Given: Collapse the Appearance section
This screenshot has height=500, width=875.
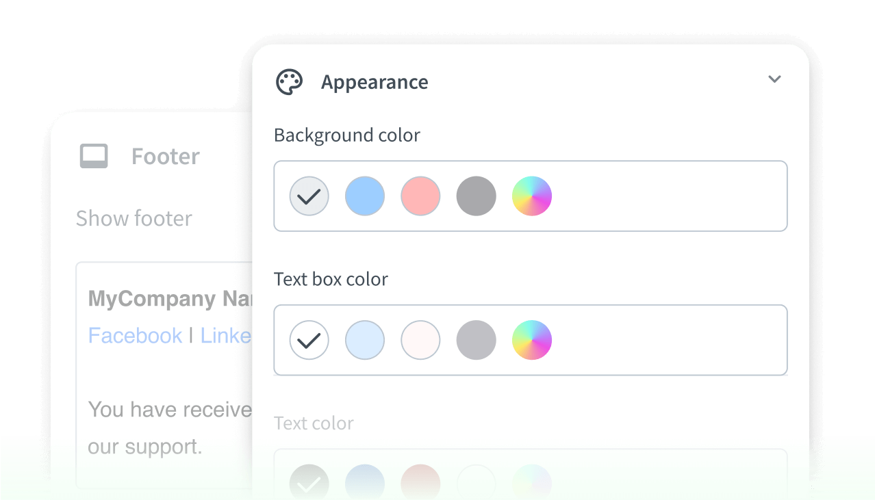Looking at the screenshot, I should (x=774, y=79).
